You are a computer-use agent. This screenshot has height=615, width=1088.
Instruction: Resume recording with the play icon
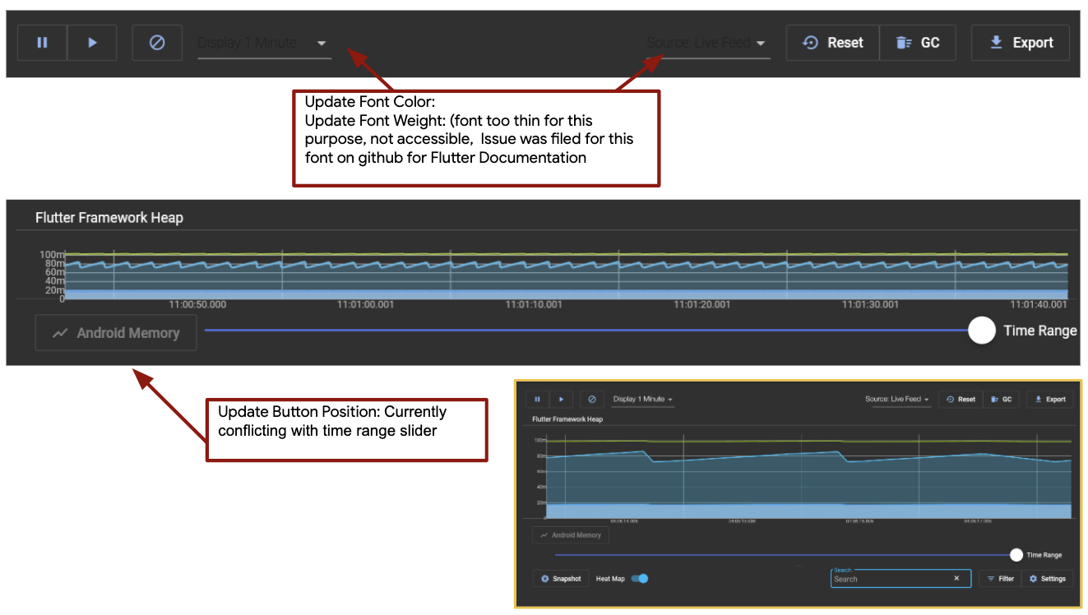(92, 42)
